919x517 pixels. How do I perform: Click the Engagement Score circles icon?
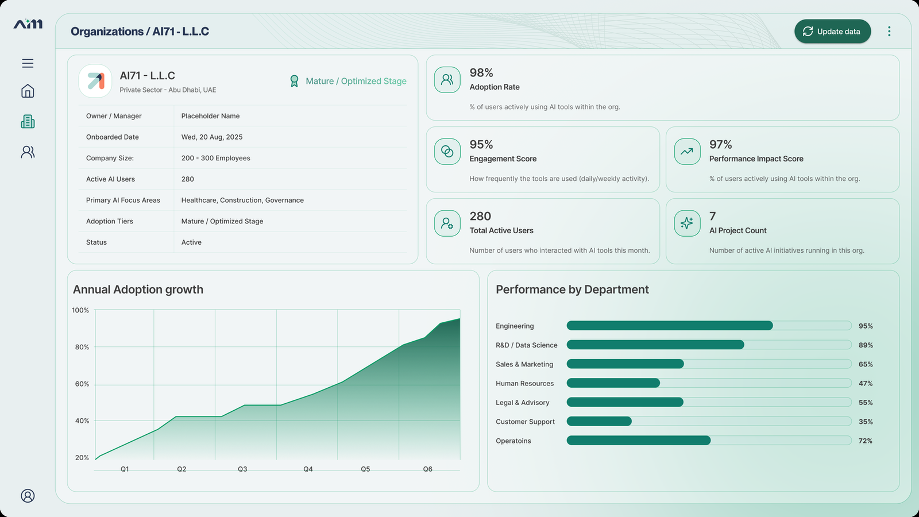(x=447, y=152)
